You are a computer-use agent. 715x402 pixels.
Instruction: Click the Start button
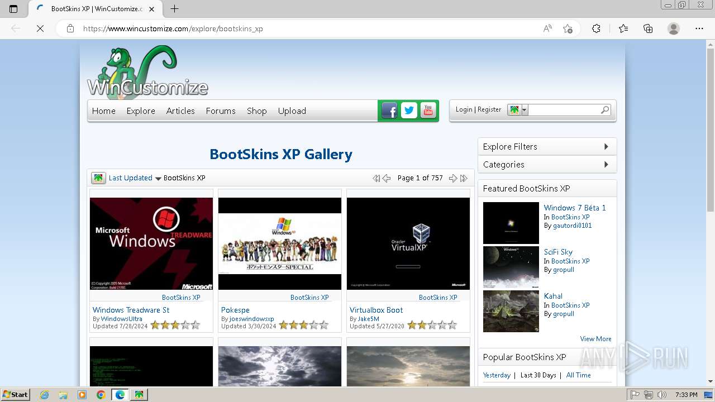pos(15,395)
